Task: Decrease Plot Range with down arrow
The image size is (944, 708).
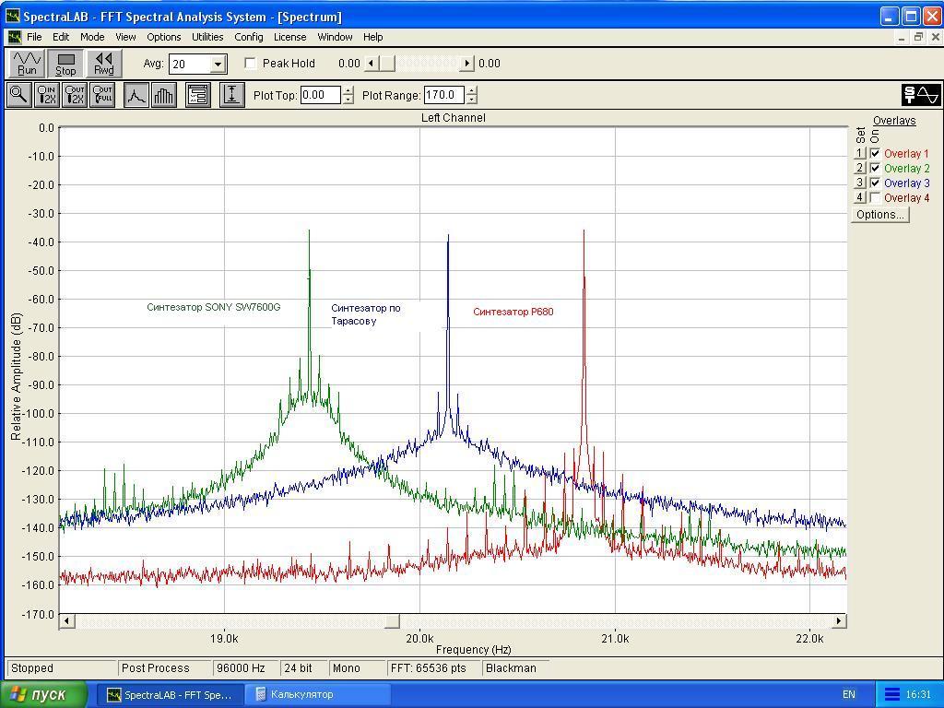Action: pos(472,100)
